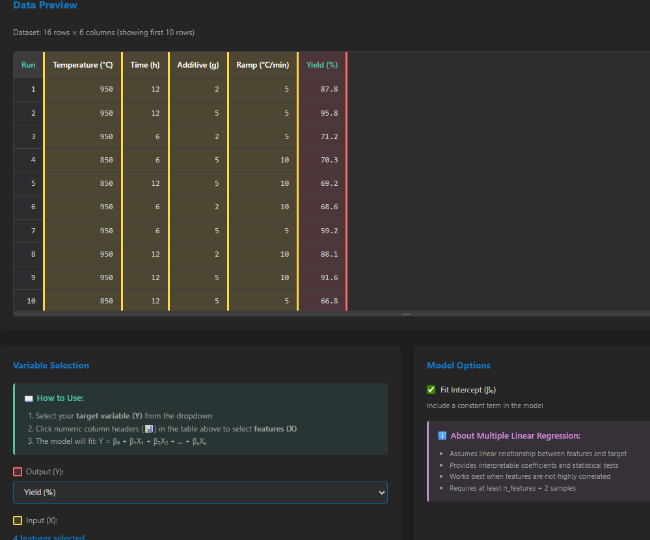Toggle the Additive (g) column header selection
The width and height of the screenshot is (650, 540).
(198, 65)
